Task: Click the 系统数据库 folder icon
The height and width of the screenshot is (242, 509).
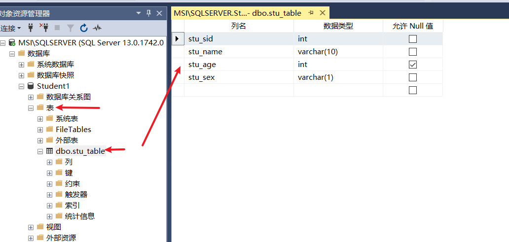Action: pyautogui.click(x=31, y=64)
